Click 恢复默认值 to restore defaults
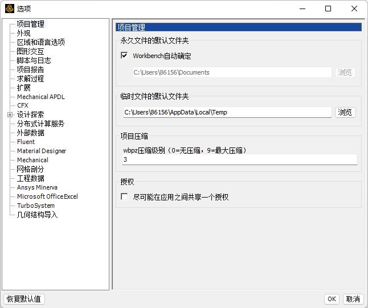This screenshot has width=368, height=308. (x=23, y=299)
